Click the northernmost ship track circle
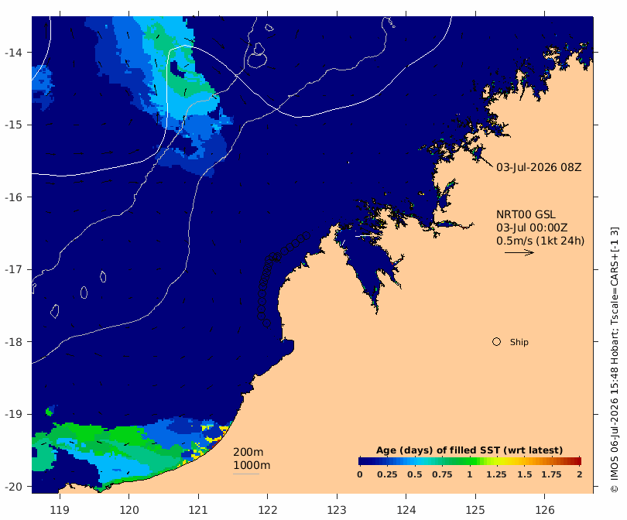 307,235
